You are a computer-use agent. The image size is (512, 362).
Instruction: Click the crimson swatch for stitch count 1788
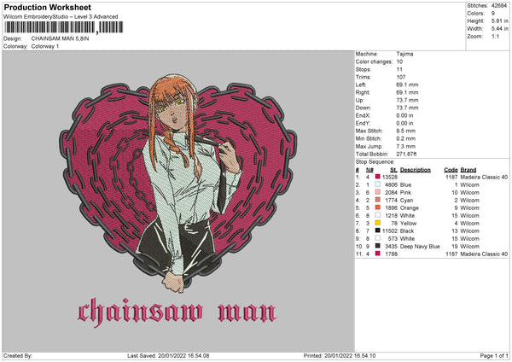click(377, 254)
